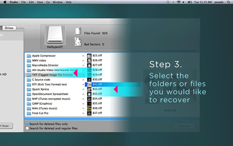Open the Time Machine menu icon
This screenshot has height=146, width=233.
[168, 2]
